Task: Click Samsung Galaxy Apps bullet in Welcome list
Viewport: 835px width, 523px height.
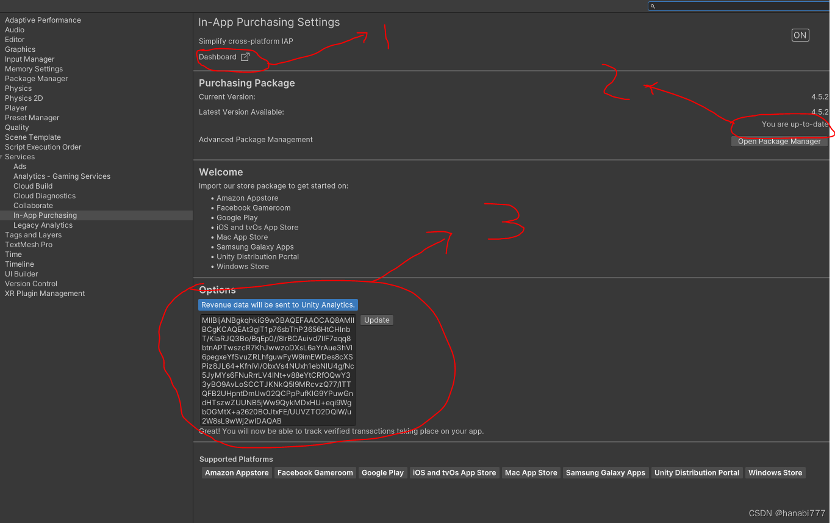Action: click(255, 247)
